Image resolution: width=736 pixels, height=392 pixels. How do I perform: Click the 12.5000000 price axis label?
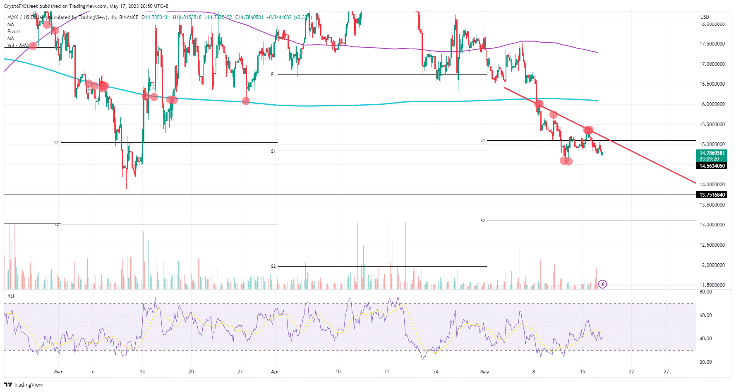[x=712, y=245]
